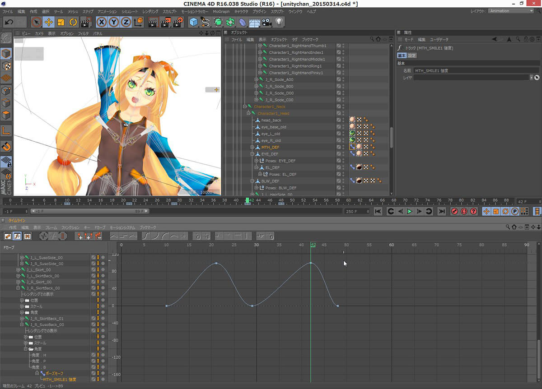Expand MTH_DEF in Object Manager
Image resolution: width=542 pixels, height=389 pixels.
[x=252, y=147]
